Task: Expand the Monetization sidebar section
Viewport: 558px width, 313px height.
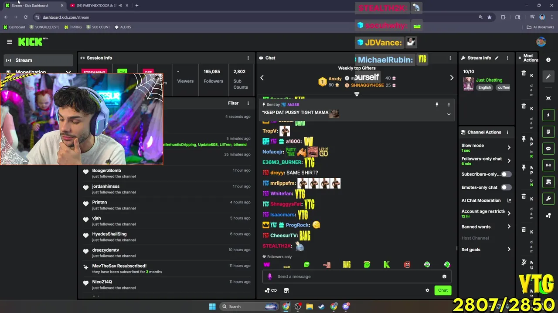Action: [38, 72]
